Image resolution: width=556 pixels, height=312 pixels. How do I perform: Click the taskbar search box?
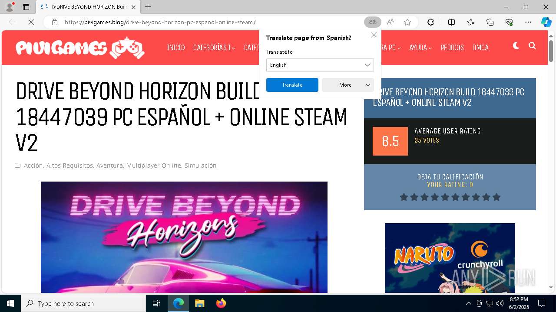[83, 303]
